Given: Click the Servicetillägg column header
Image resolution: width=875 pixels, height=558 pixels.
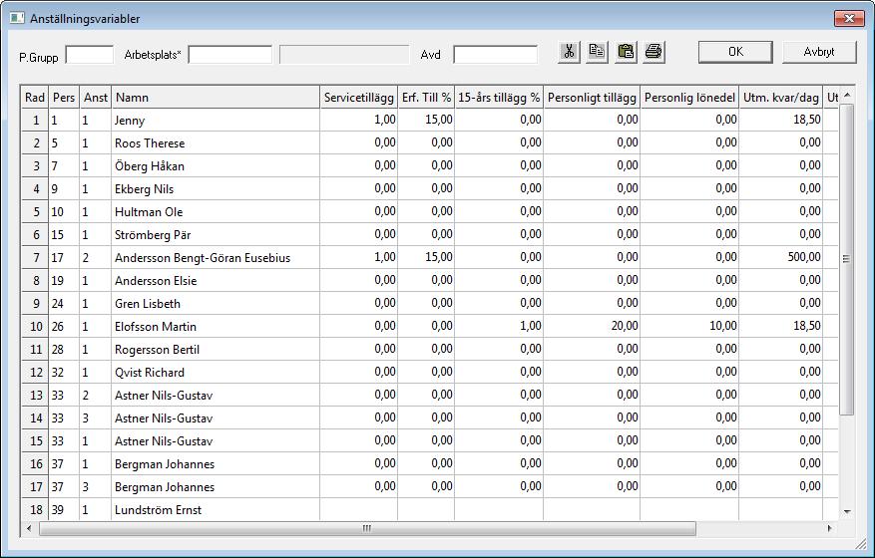Looking at the screenshot, I should pyautogui.click(x=358, y=98).
